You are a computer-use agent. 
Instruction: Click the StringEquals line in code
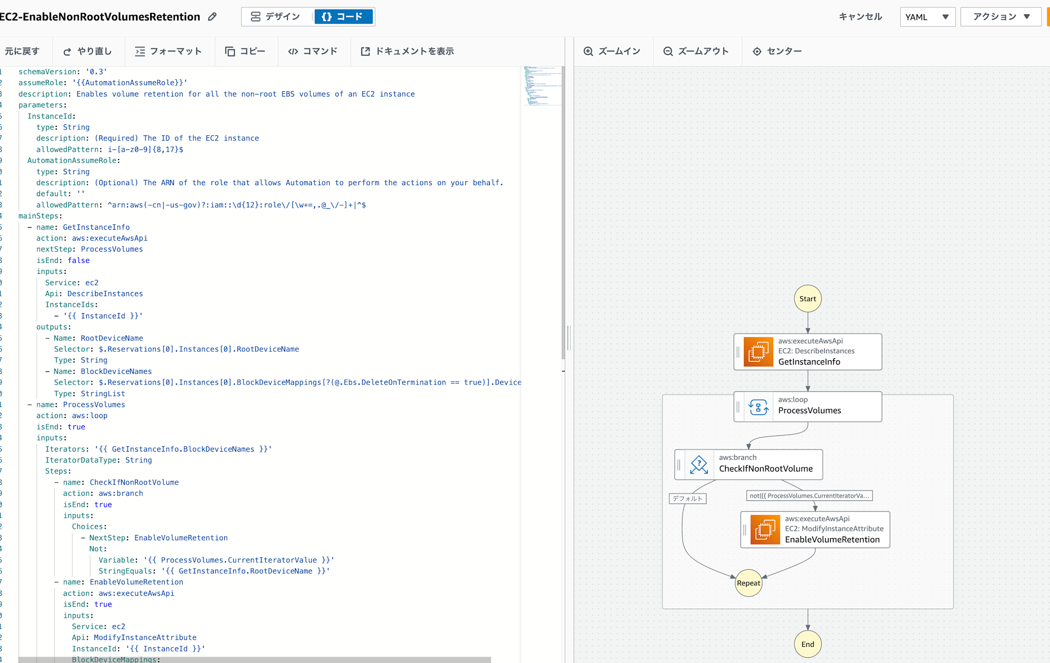pos(214,571)
